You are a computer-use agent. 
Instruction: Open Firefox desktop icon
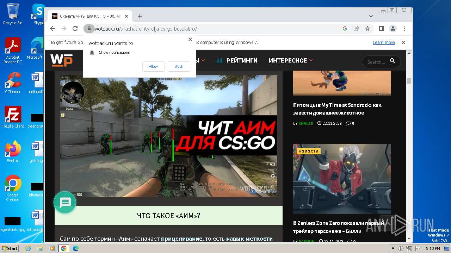pyautogui.click(x=13, y=151)
